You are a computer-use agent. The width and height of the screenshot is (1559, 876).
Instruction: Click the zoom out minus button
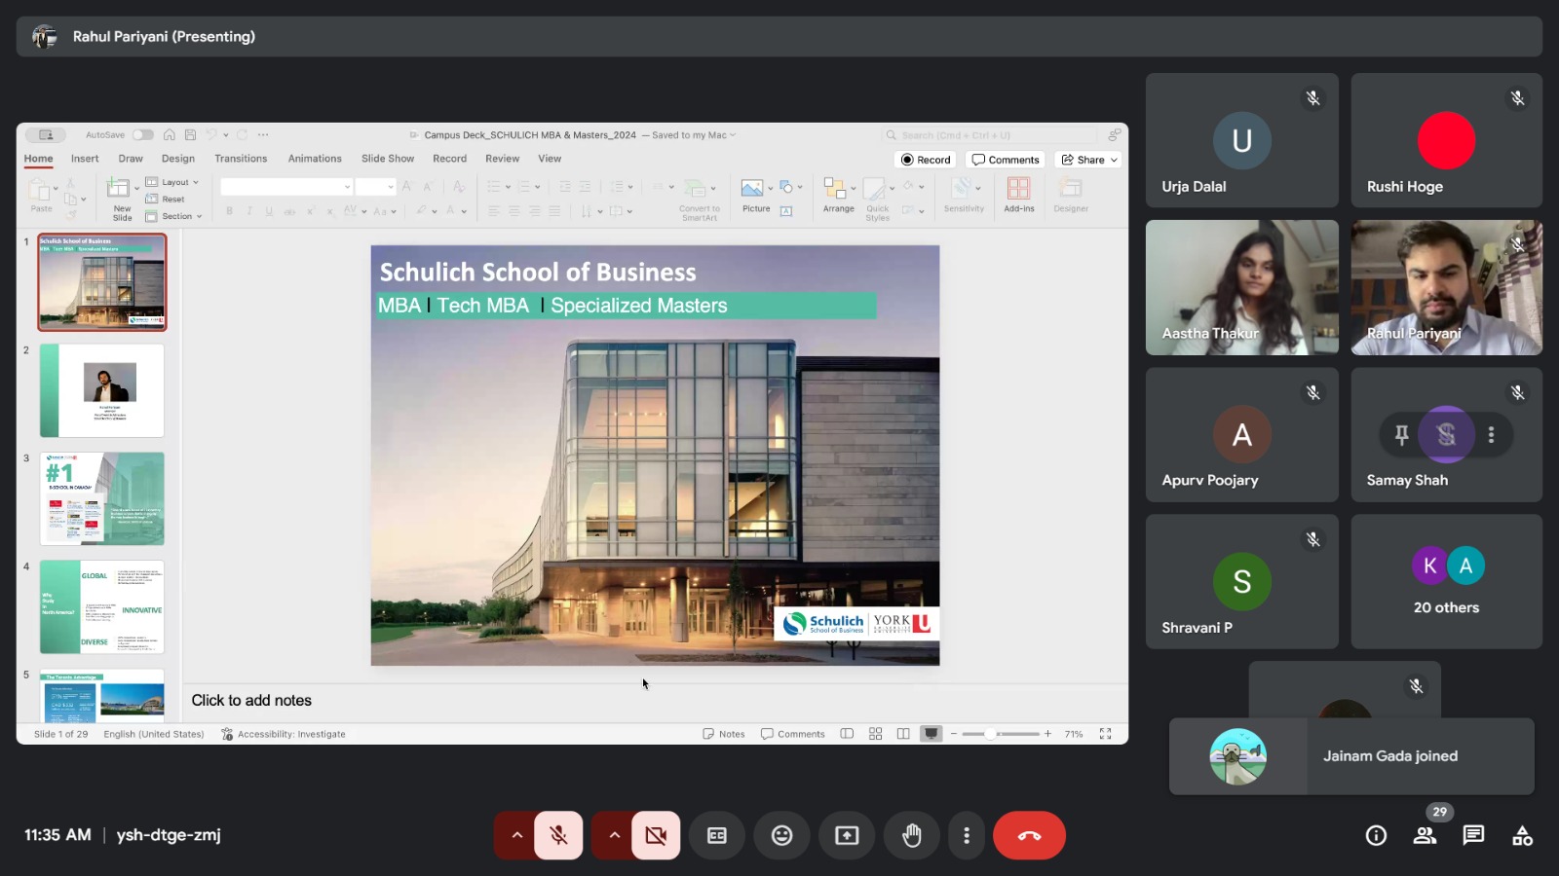point(954,734)
